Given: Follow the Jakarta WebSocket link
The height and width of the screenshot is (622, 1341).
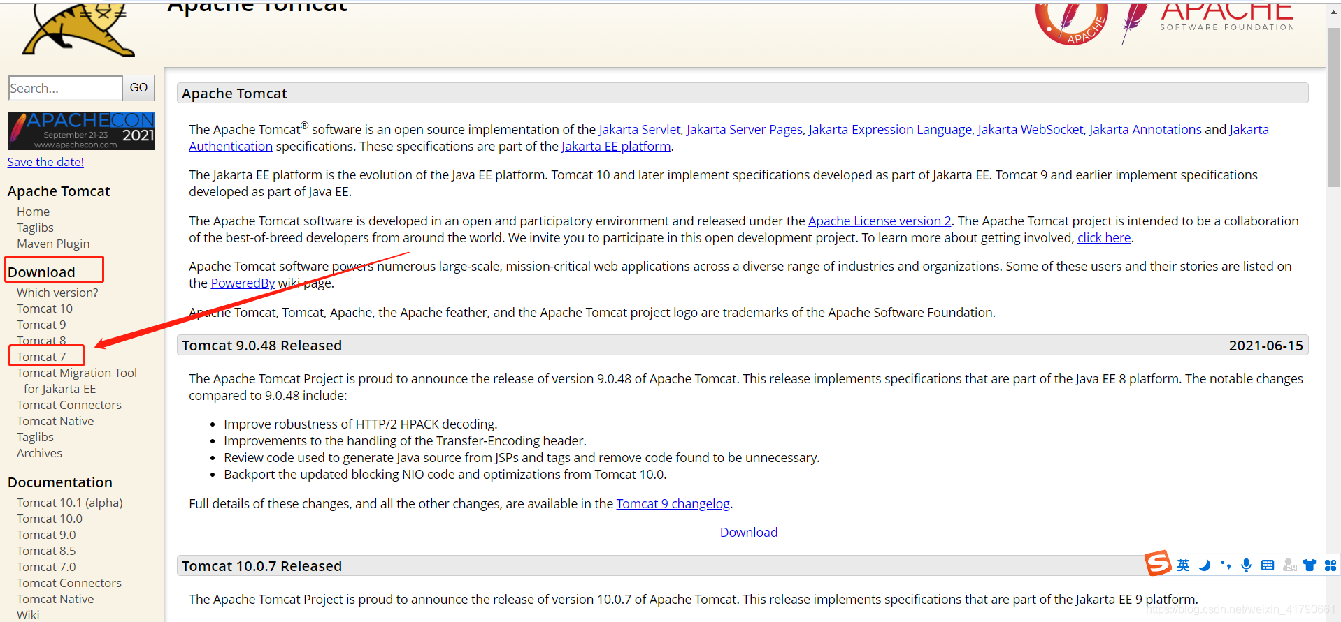Looking at the screenshot, I should (1031, 129).
